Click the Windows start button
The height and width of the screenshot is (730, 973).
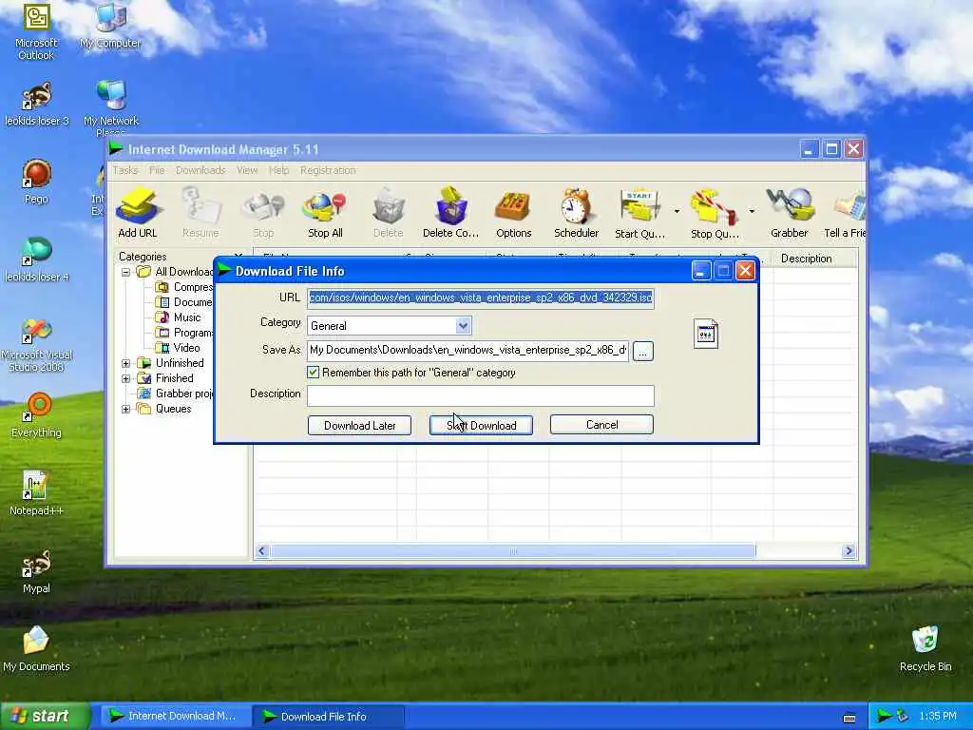click(x=45, y=716)
